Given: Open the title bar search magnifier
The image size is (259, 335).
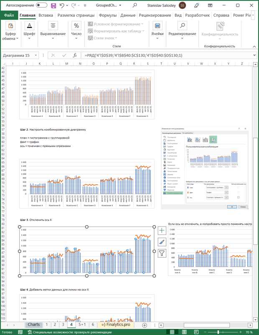Looking at the screenshot, I should click(x=135, y=5).
